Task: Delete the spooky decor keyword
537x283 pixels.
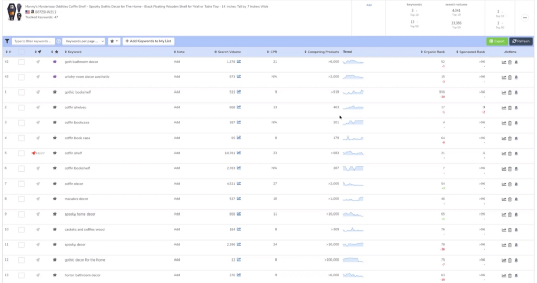Action: [510, 245]
